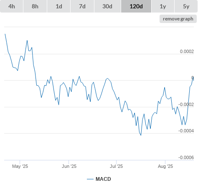Image resolution: width=198 pixels, height=190 pixels.
Task: Click the active 120d tab
Action: pyautogui.click(x=136, y=6)
